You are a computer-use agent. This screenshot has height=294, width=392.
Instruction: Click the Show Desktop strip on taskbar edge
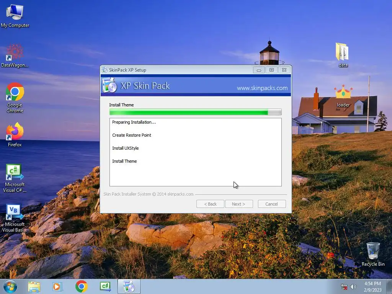point(389,287)
